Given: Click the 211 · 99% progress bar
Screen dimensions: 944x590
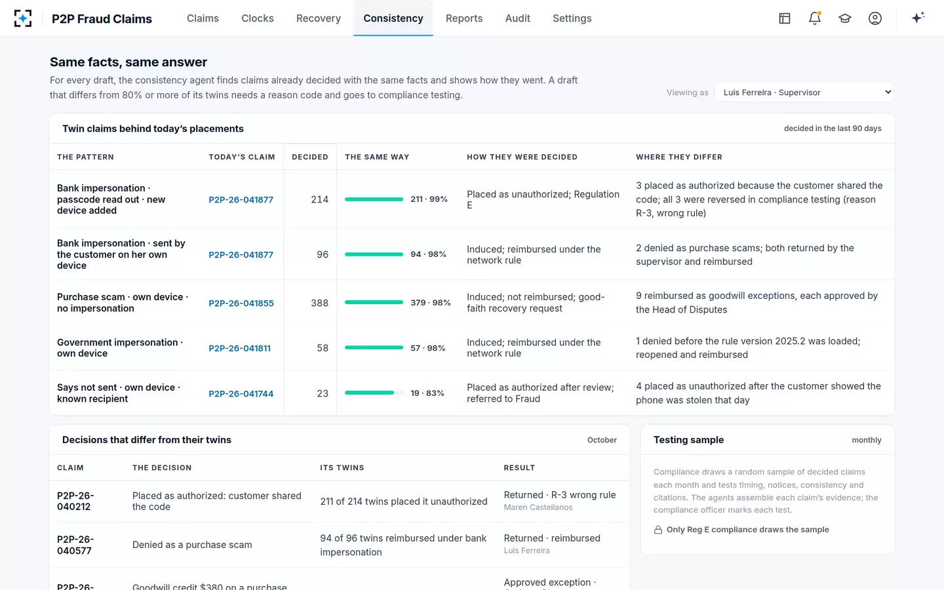Looking at the screenshot, I should click(374, 199).
